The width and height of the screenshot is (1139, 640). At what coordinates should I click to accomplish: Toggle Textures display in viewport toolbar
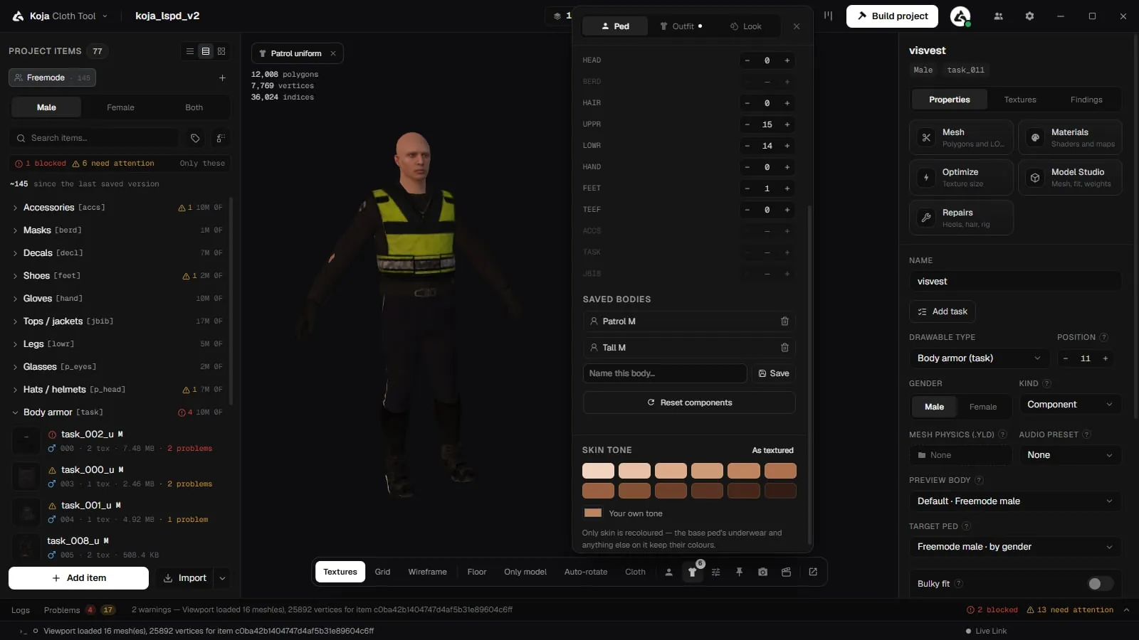point(340,572)
